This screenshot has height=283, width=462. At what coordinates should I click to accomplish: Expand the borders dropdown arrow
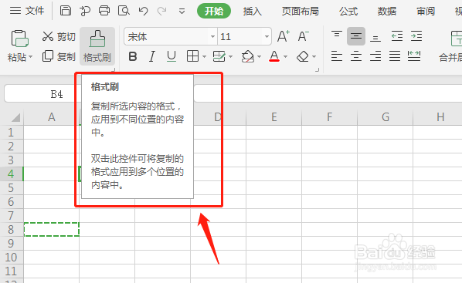tap(204, 56)
